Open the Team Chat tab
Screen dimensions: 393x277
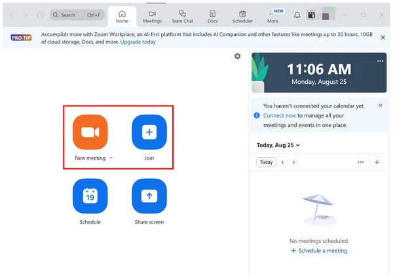[182, 17]
